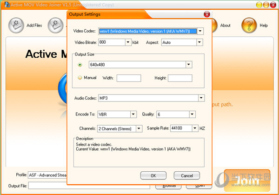Confirm settings with the OK button
This screenshot has height=195, width=279.
tap(153, 175)
